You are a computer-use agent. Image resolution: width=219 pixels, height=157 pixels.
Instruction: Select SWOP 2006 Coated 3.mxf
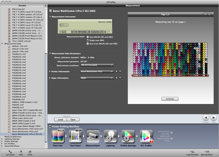24,121
